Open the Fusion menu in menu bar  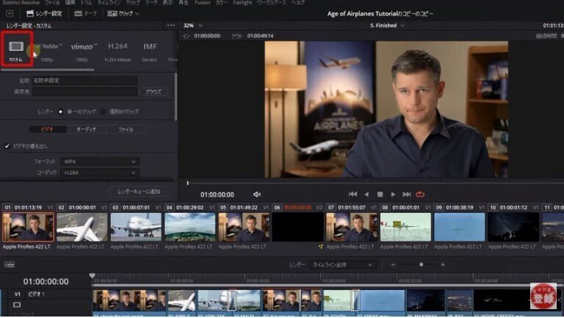click(x=202, y=3)
